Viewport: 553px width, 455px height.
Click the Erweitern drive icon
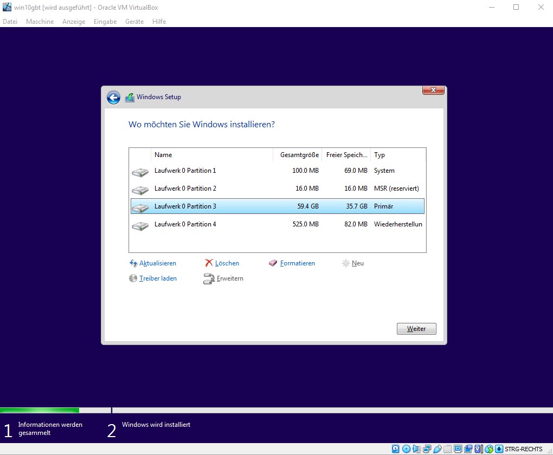coord(209,279)
